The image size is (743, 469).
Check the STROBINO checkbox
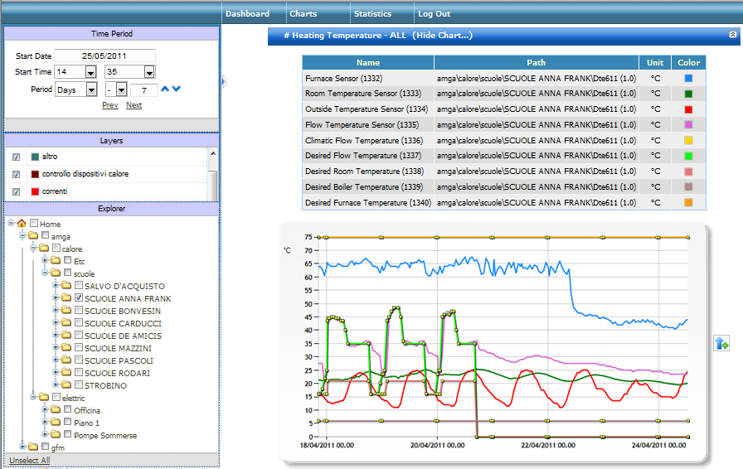pos(79,385)
